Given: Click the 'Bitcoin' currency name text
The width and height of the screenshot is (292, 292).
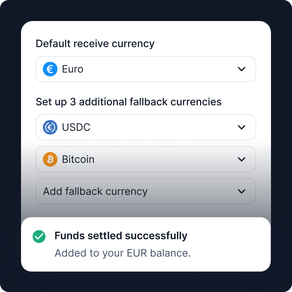Looking at the screenshot, I should point(78,159).
